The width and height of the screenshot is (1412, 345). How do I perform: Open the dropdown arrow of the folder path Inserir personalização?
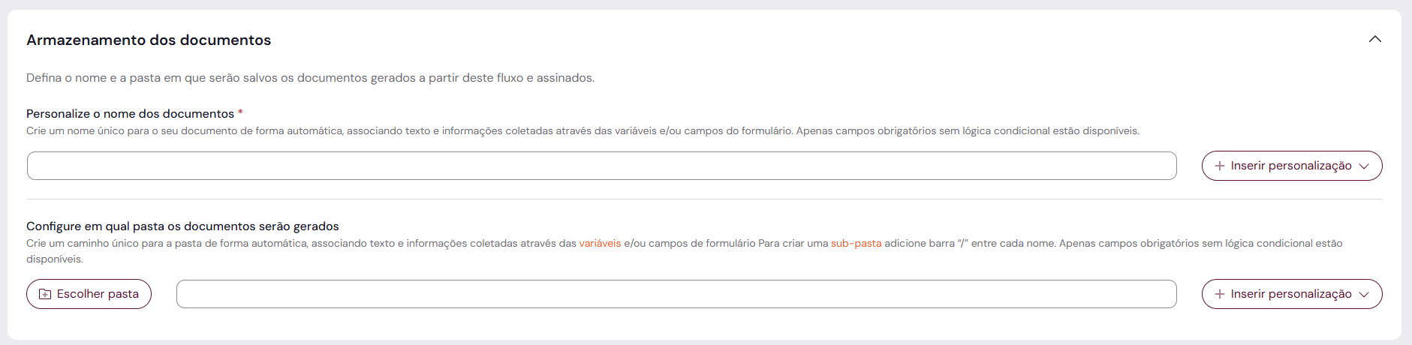click(x=1364, y=294)
